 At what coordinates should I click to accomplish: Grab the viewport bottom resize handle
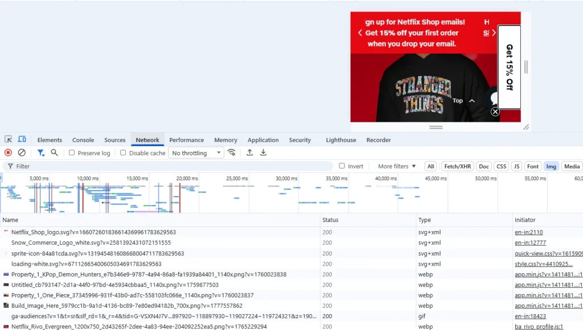coord(436,127)
